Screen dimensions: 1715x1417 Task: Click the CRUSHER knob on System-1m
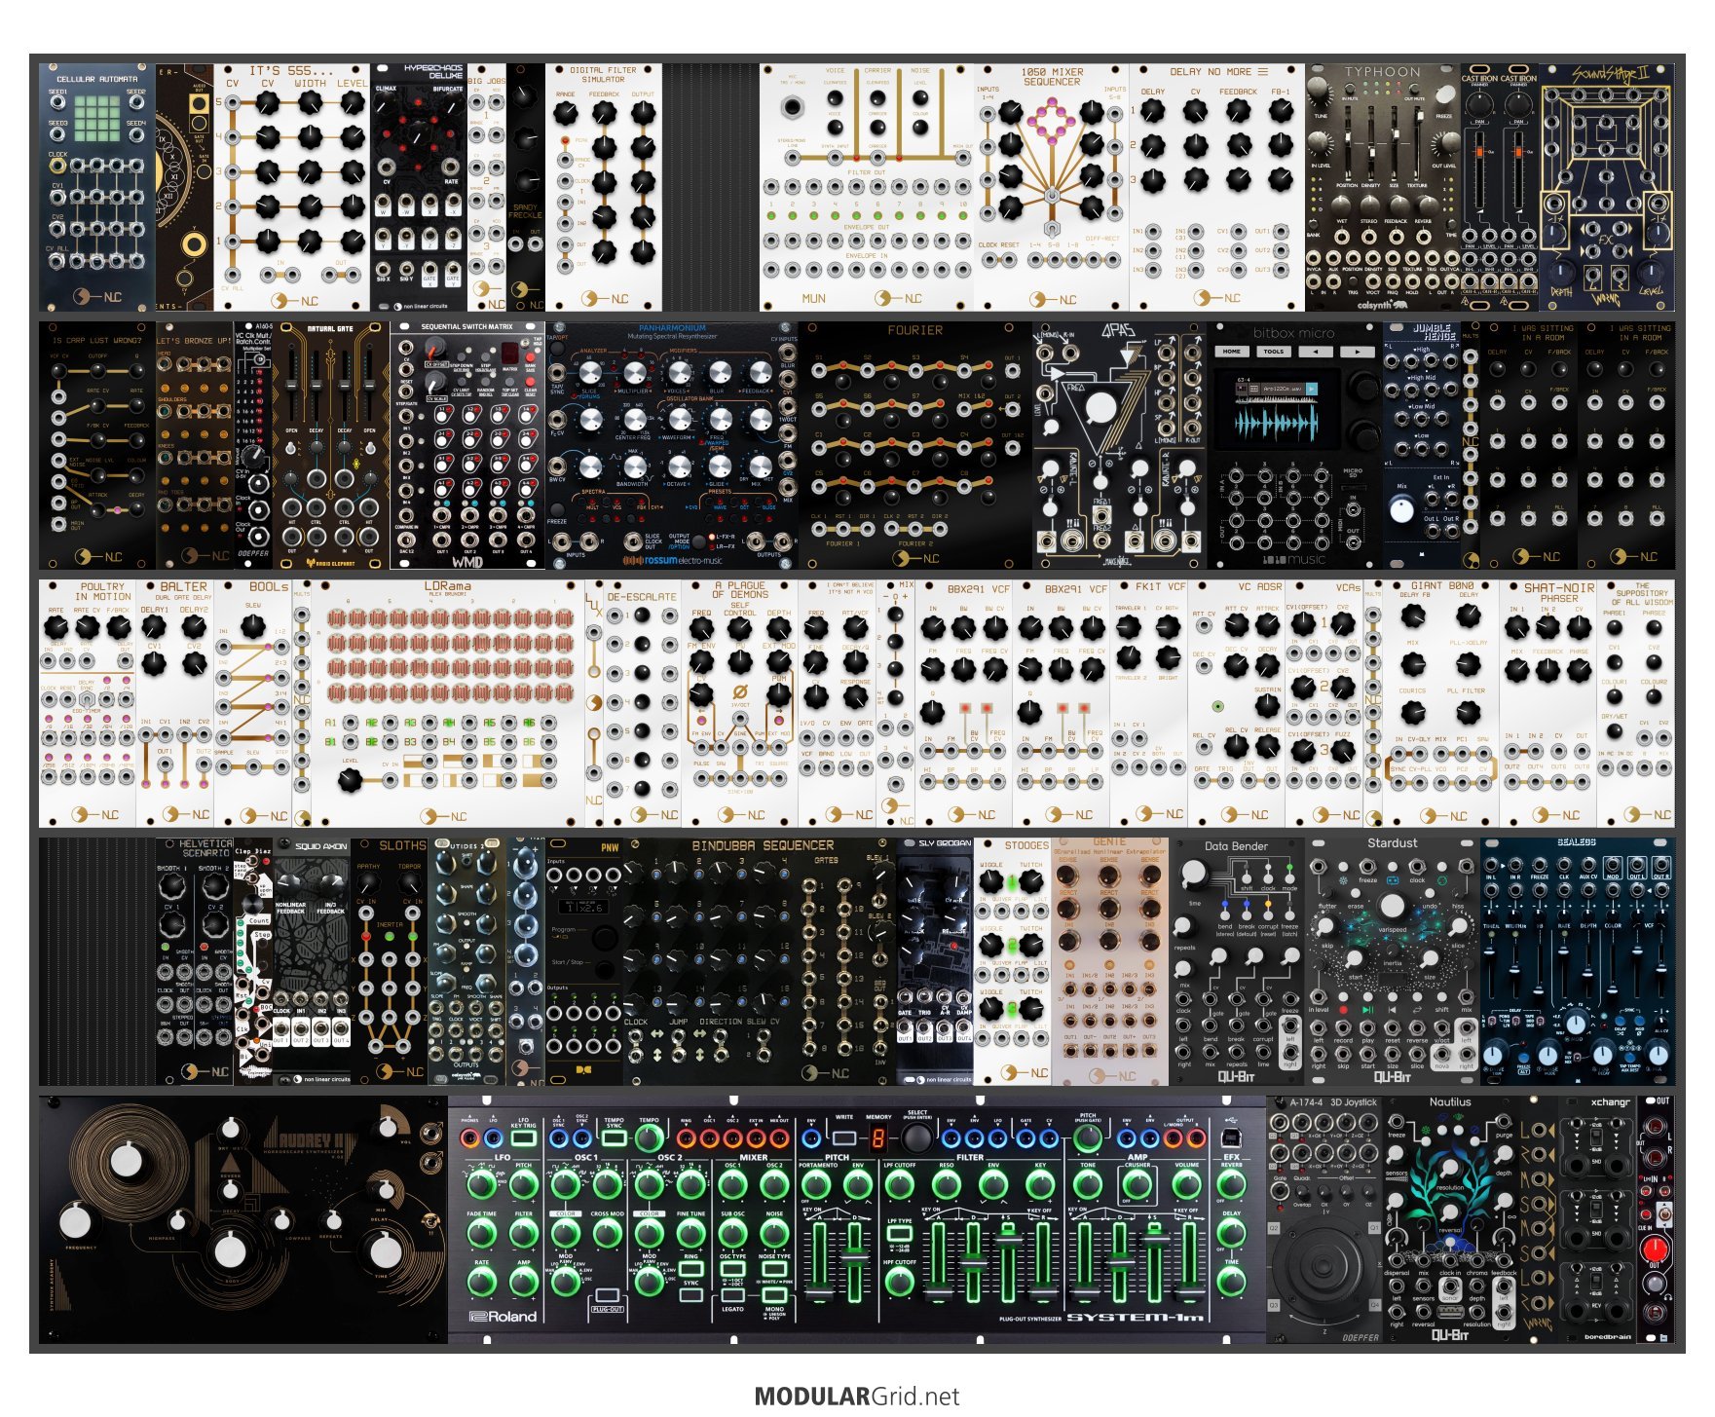(x=1137, y=1185)
